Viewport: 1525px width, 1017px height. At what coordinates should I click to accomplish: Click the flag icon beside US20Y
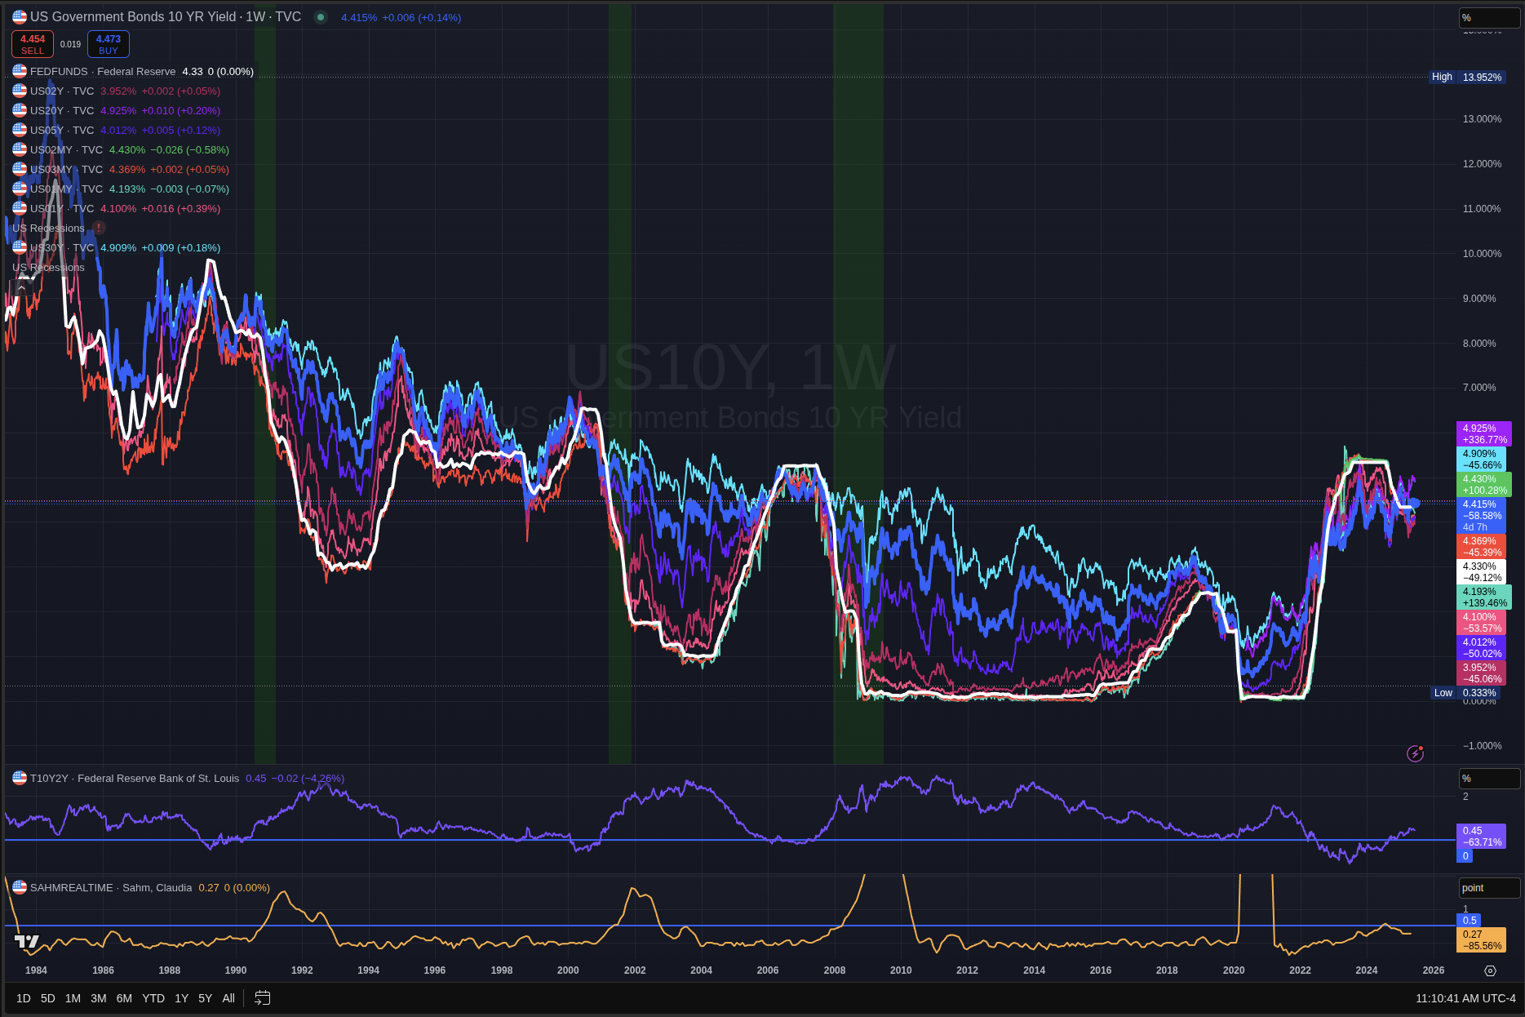[x=20, y=110]
